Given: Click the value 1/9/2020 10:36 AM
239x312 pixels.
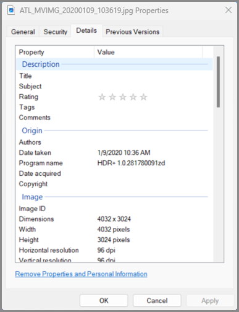Looking at the screenshot, I should (x=124, y=153).
